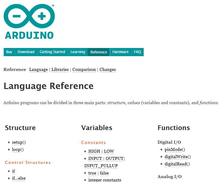
Task: Open the FAQ tab
Action: point(137,52)
